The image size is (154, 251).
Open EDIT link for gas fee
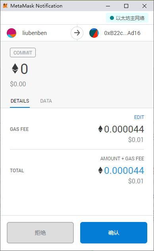pyautogui.click(x=139, y=117)
